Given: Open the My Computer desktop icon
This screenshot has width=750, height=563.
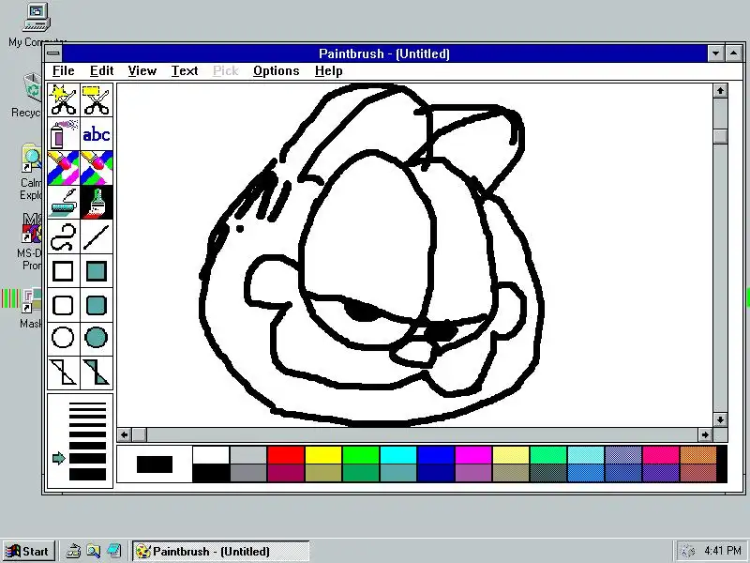Looking at the screenshot, I should click(37, 25).
